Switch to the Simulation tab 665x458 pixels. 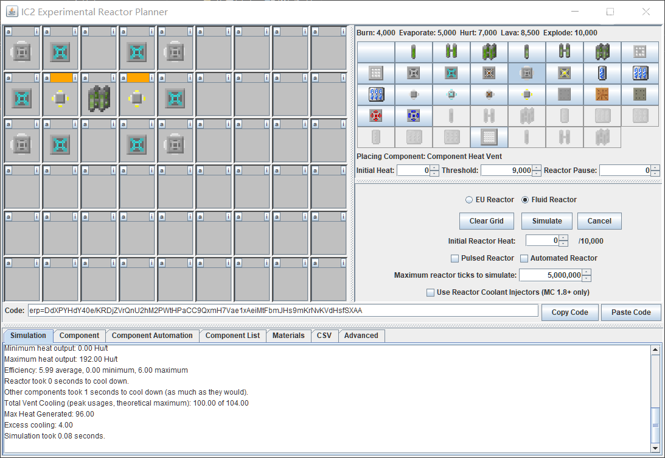(x=28, y=336)
